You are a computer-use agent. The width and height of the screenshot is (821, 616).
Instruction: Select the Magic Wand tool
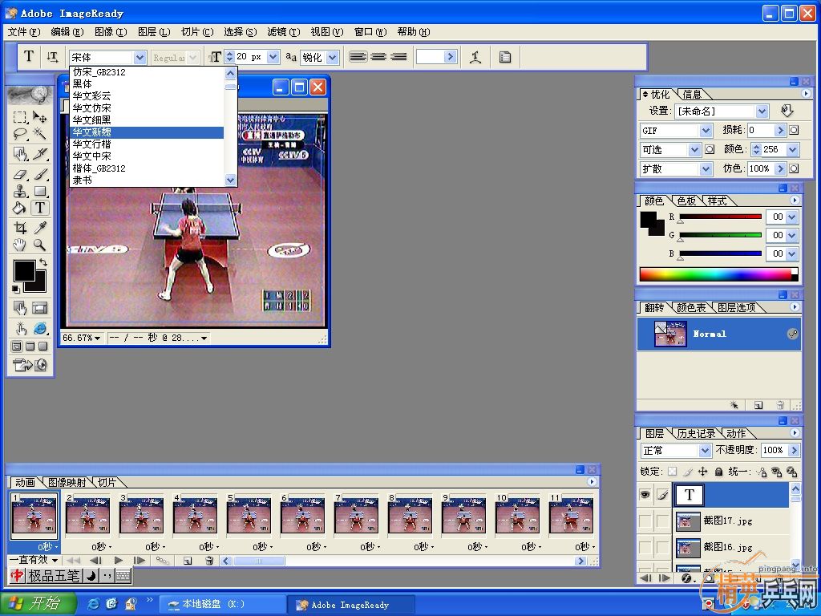[40, 134]
